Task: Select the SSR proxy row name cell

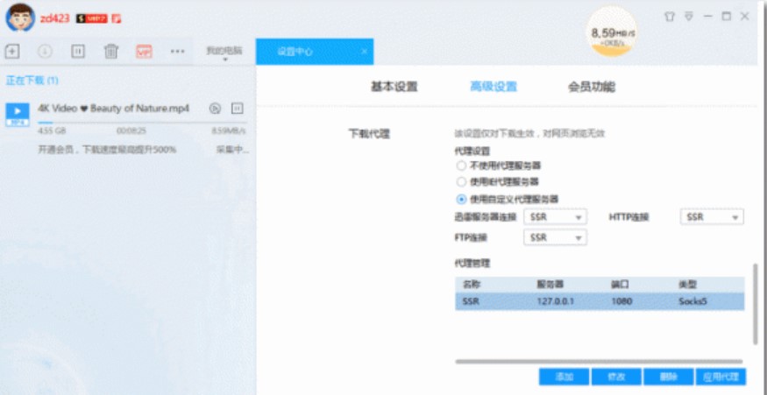Action: point(471,301)
